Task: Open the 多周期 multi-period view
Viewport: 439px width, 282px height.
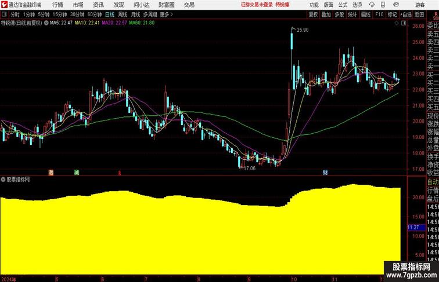Action: pyautogui.click(x=150, y=14)
